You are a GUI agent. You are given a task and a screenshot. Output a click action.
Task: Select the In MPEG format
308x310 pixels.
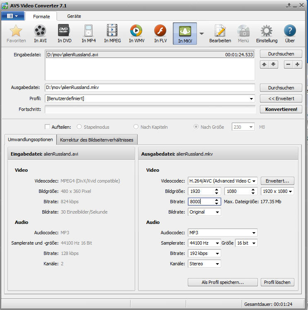click(112, 34)
